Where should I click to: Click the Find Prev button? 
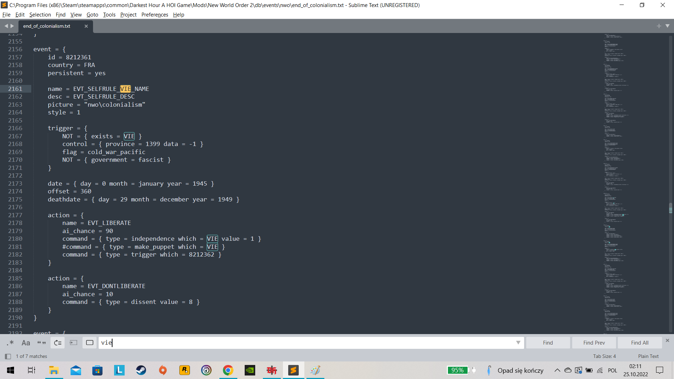point(594,343)
